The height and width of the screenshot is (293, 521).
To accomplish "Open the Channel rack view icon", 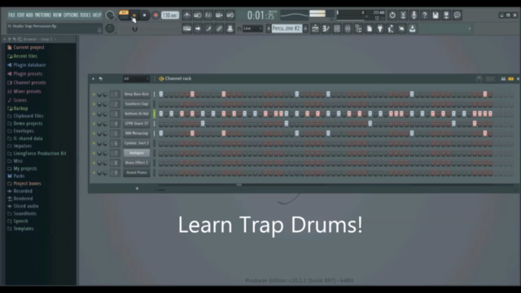I will coord(337,28).
